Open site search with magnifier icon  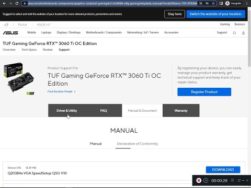tap(234, 33)
